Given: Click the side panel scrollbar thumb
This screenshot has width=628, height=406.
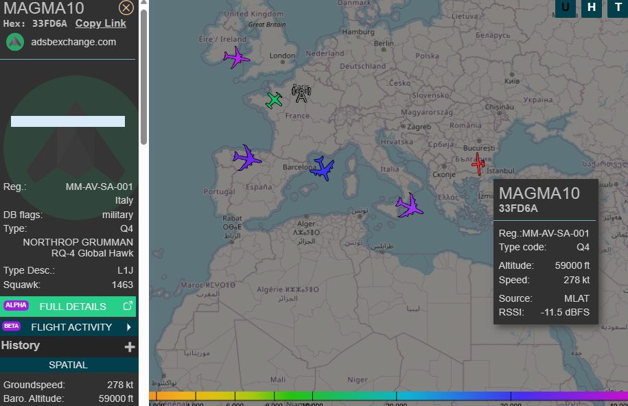Looking at the screenshot, I should pyautogui.click(x=143, y=76).
